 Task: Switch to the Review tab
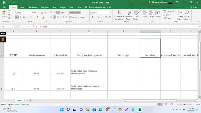click(x=63, y=7)
